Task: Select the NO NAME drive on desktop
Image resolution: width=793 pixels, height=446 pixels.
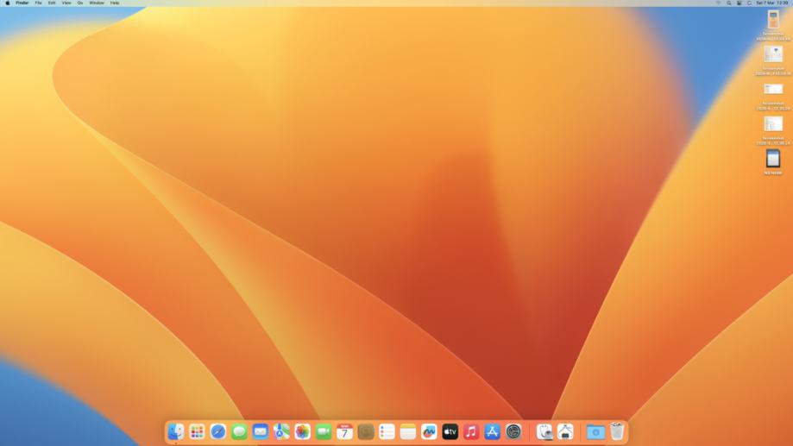Action: click(x=773, y=160)
